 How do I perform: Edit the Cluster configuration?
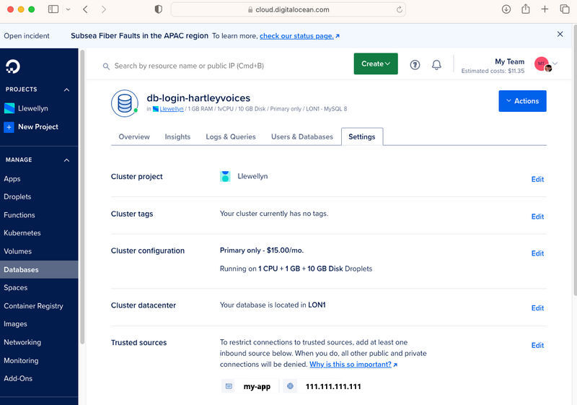[537, 253]
